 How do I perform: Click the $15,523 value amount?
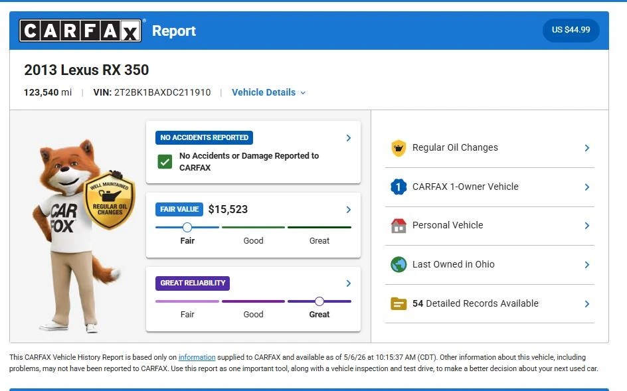(x=228, y=209)
